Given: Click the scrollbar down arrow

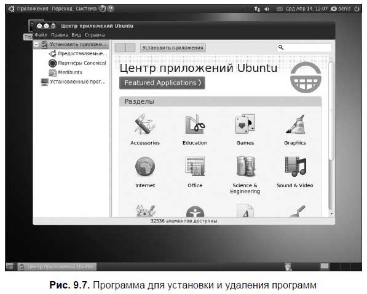Looking at the screenshot, I should pos(331,214).
